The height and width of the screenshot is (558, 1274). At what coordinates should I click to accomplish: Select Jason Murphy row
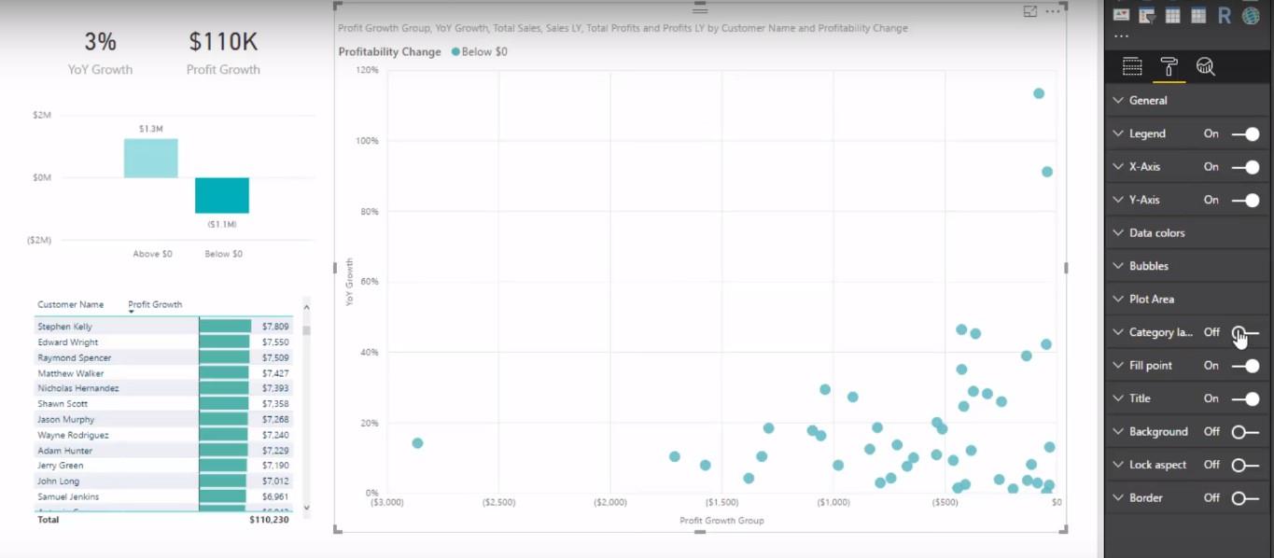click(163, 420)
